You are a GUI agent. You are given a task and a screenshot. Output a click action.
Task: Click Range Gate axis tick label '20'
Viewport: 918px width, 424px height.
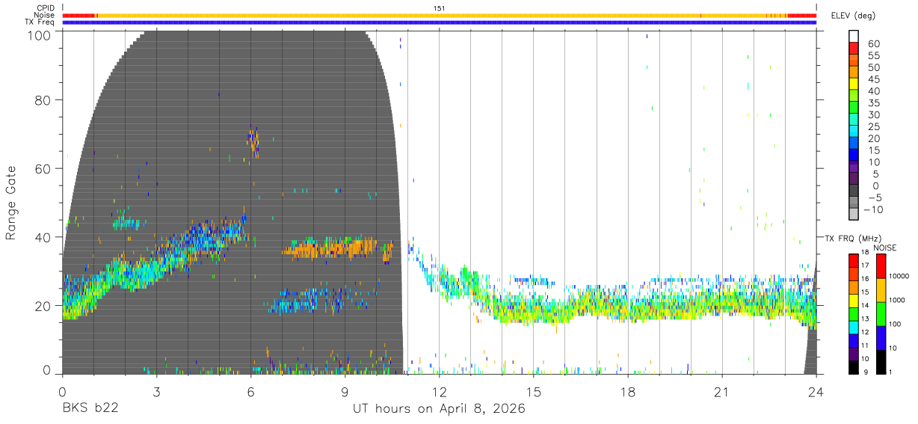point(44,305)
